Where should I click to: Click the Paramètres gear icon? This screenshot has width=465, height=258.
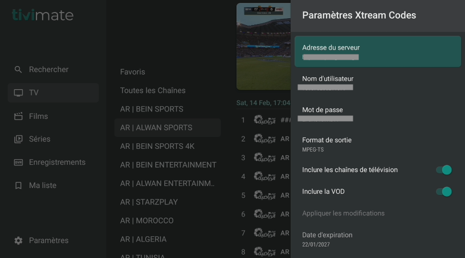tap(18, 240)
